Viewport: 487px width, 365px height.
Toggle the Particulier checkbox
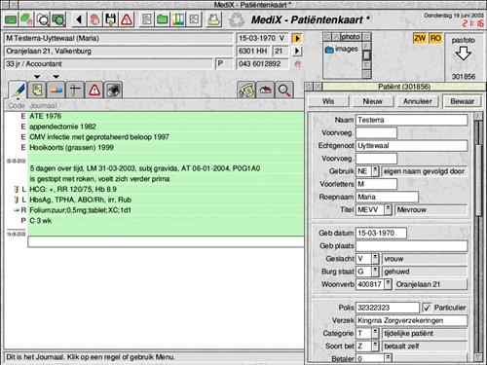[427, 308]
